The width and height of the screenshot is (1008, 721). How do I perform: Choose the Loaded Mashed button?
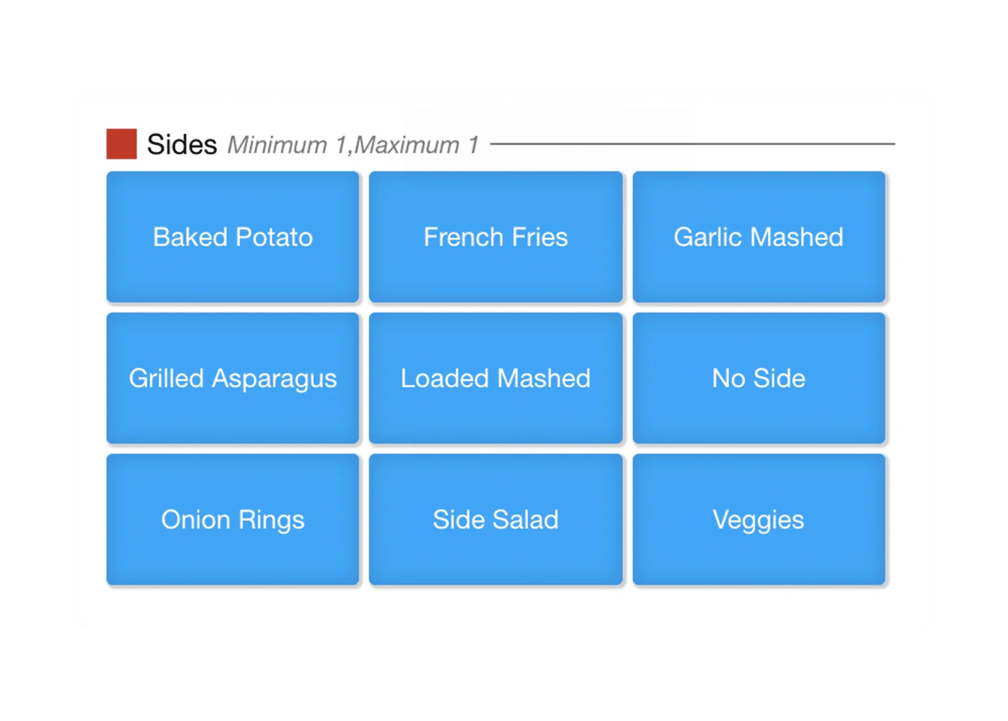496,378
